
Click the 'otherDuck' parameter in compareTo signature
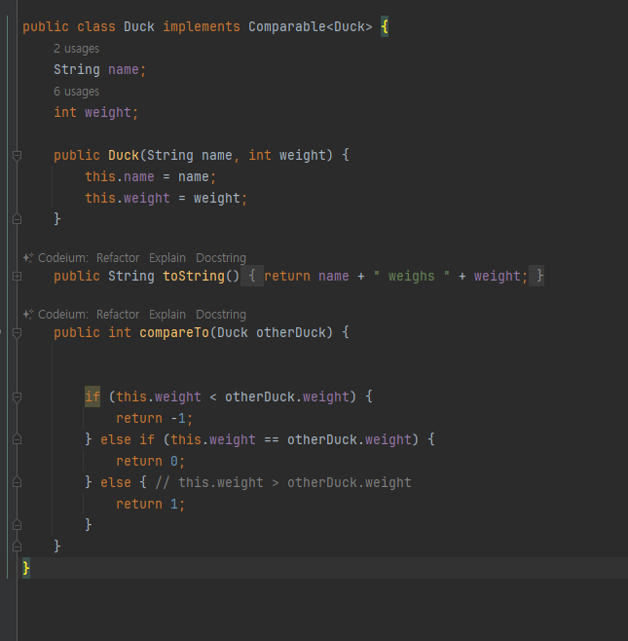click(x=291, y=333)
